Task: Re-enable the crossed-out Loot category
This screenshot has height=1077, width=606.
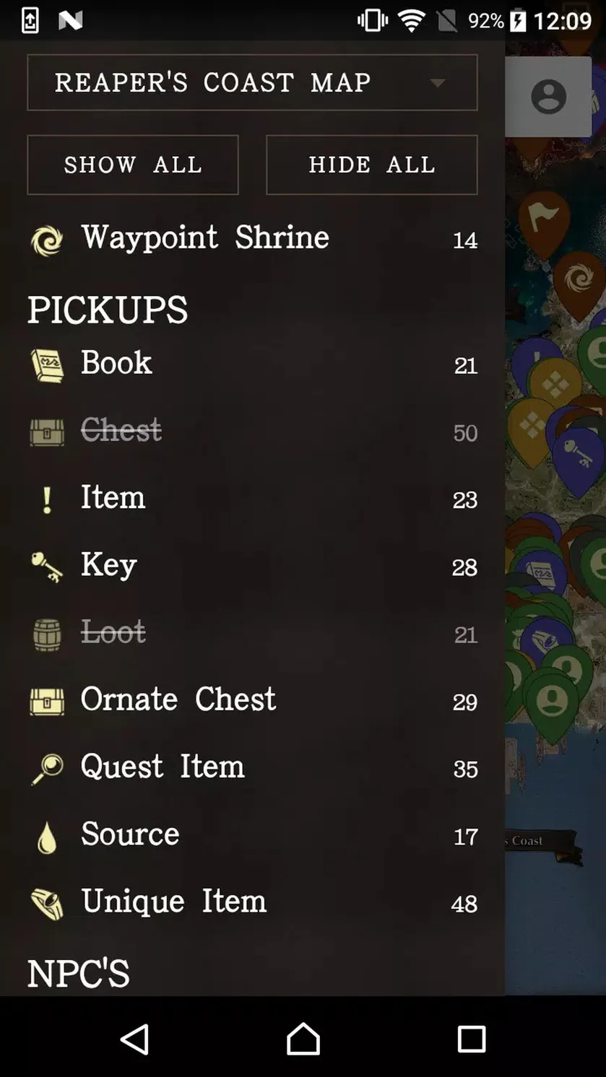Action: click(x=253, y=634)
